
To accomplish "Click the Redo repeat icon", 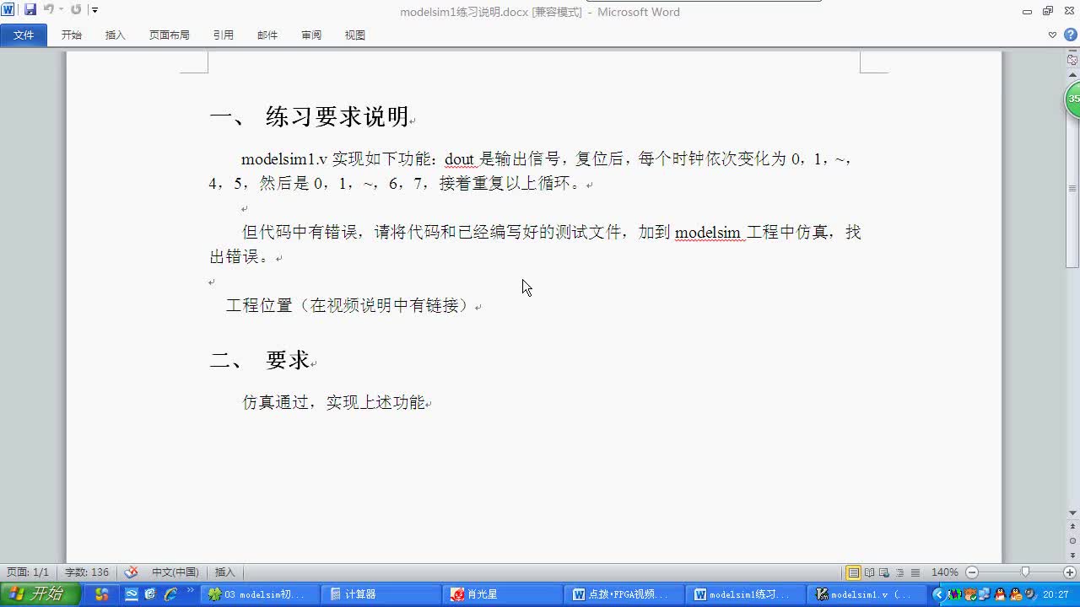I will pyautogui.click(x=76, y=10).
